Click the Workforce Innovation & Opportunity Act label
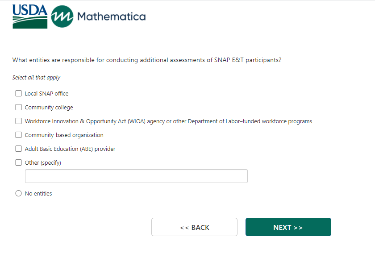 pyautogui.click(x=168, y=121)
